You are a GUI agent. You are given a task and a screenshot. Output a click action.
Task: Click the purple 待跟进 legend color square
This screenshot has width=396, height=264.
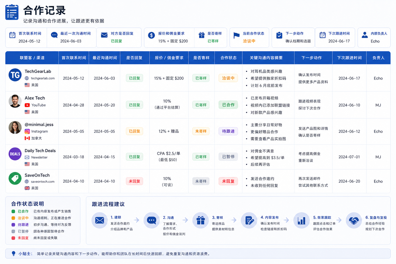coord(13,225)
